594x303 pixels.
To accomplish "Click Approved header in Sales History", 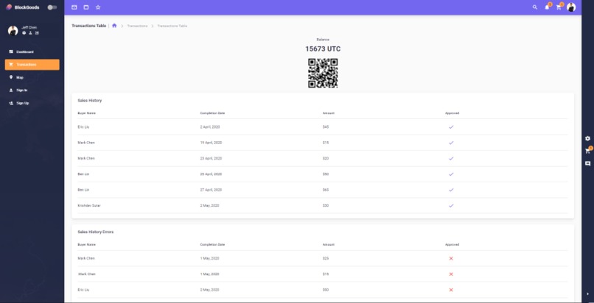I will (453, 113).
